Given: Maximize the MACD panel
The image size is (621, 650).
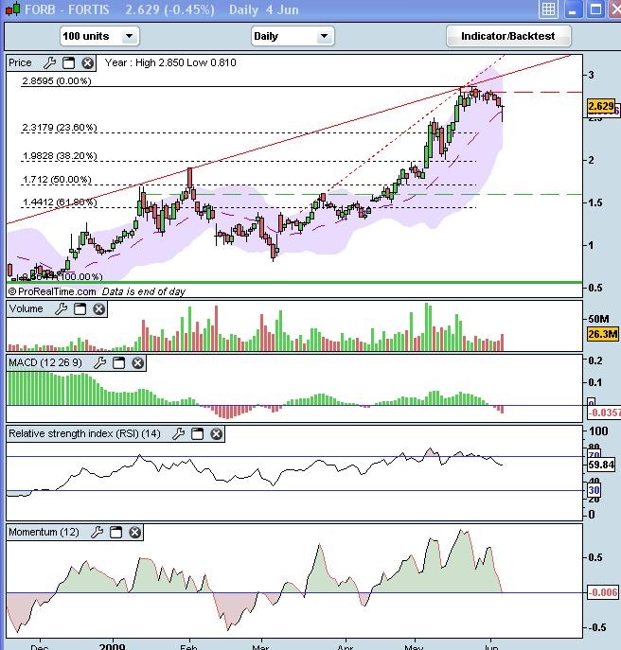Looking at the screenshot, I should [x=118, y=363].
